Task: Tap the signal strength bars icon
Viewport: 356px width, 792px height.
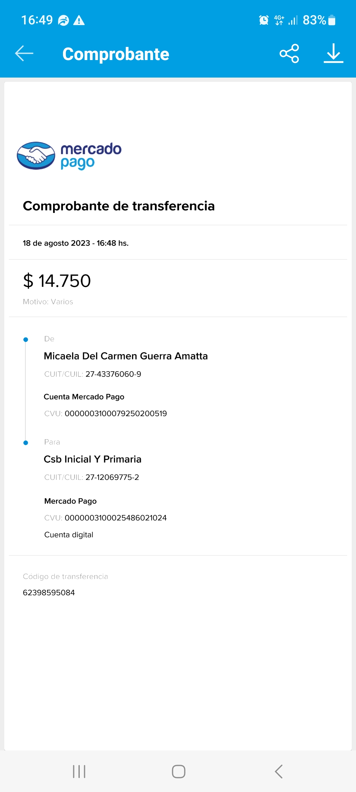Action: click(x=293, y=20)
